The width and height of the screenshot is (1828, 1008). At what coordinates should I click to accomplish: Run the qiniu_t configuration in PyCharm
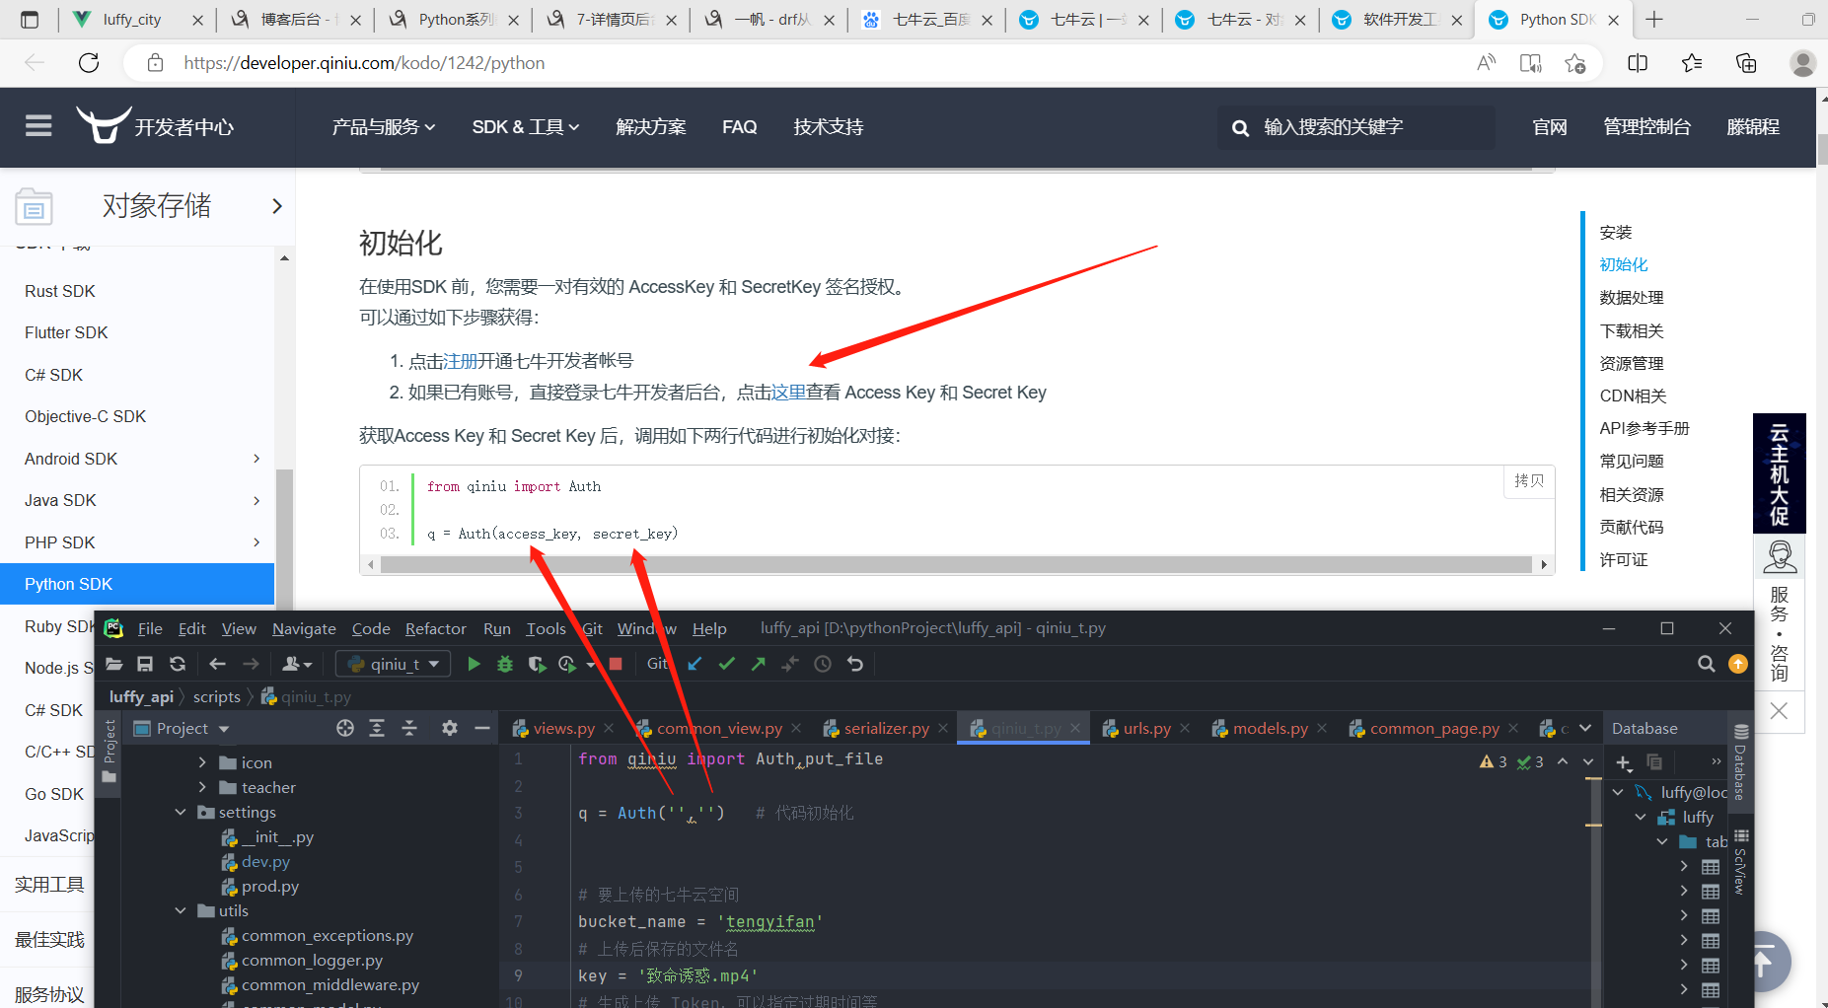click(x=474, y=664)
